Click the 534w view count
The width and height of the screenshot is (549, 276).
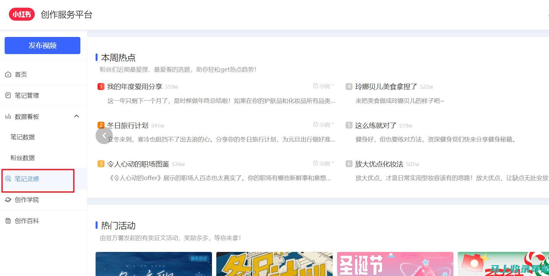(x=179, y=165)
